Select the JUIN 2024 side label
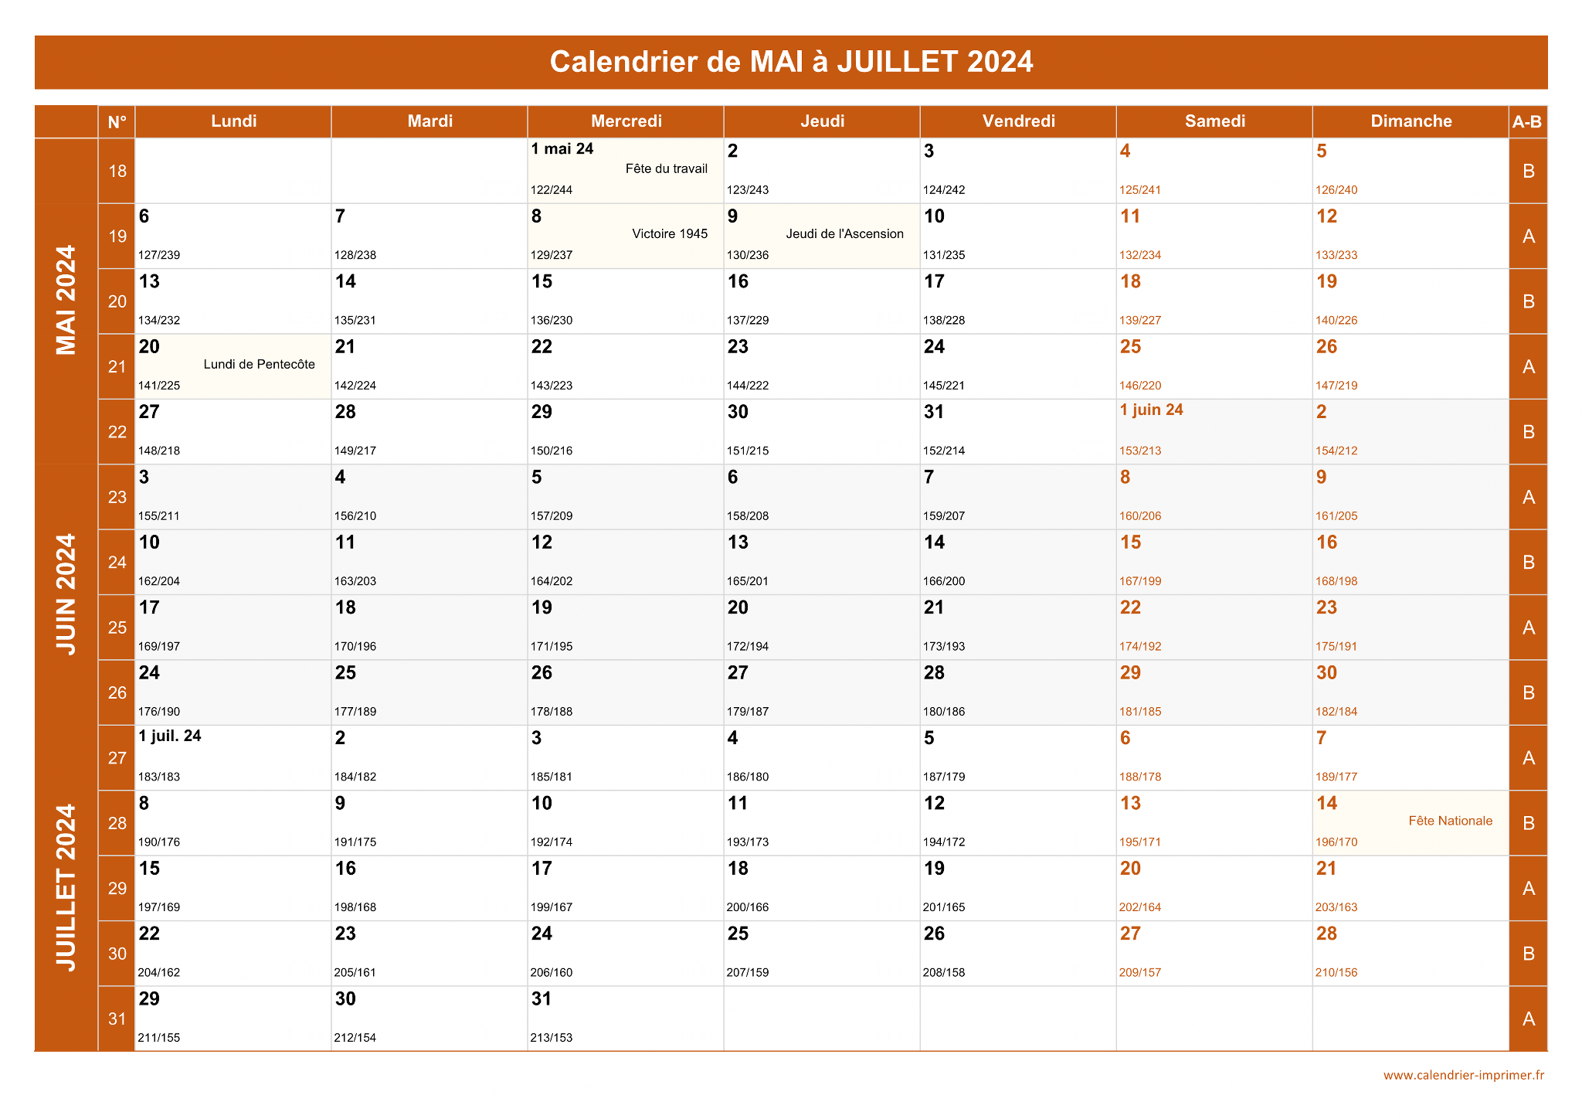This screenshot has width=1582, height=1119. pyautogui.click(x=66, y=594)
